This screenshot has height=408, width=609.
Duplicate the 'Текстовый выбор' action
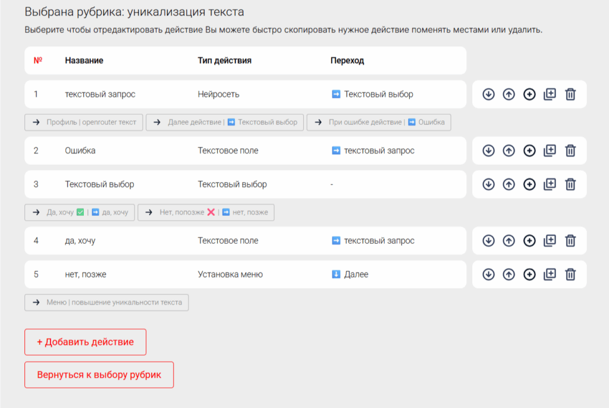(550, 184)
